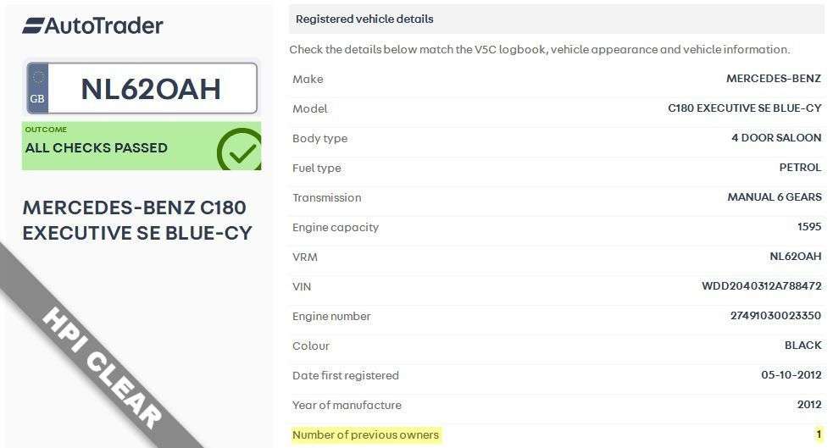Click the AutoTrader logo
This screenshot has height=448, width=833.
(93, 25)
